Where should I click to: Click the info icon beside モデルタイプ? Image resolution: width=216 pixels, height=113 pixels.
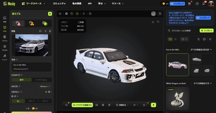(22, 75)
